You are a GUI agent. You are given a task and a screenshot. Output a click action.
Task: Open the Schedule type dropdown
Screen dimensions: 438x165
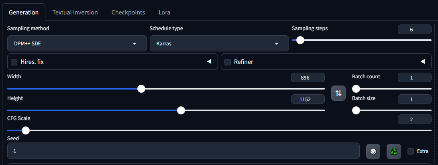[x=219, y=43]
